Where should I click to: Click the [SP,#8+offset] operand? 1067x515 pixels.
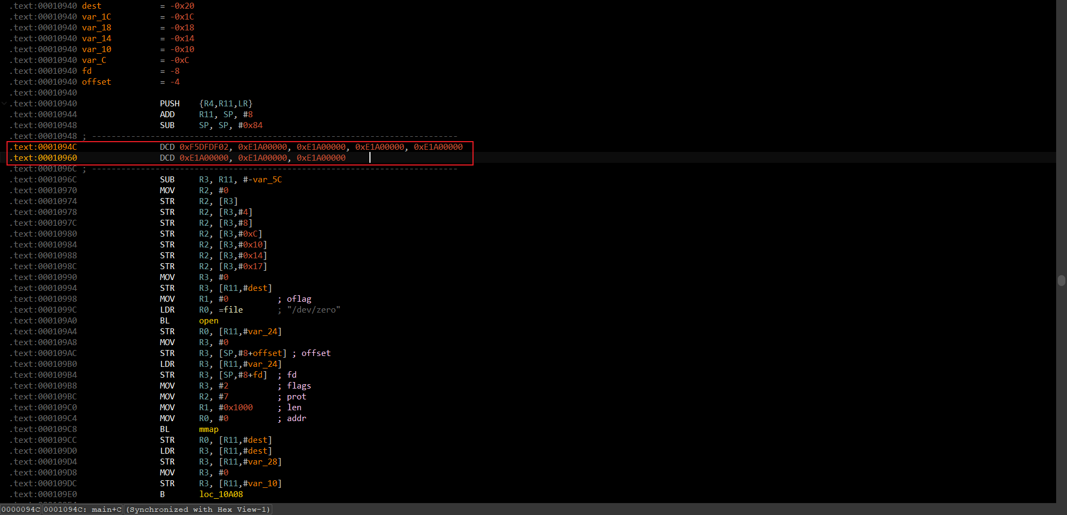point(253,353)
